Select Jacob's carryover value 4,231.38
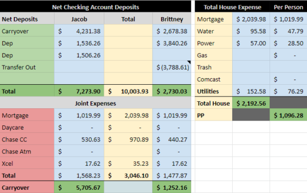307x193 pixels. click(x=79, y=31)
